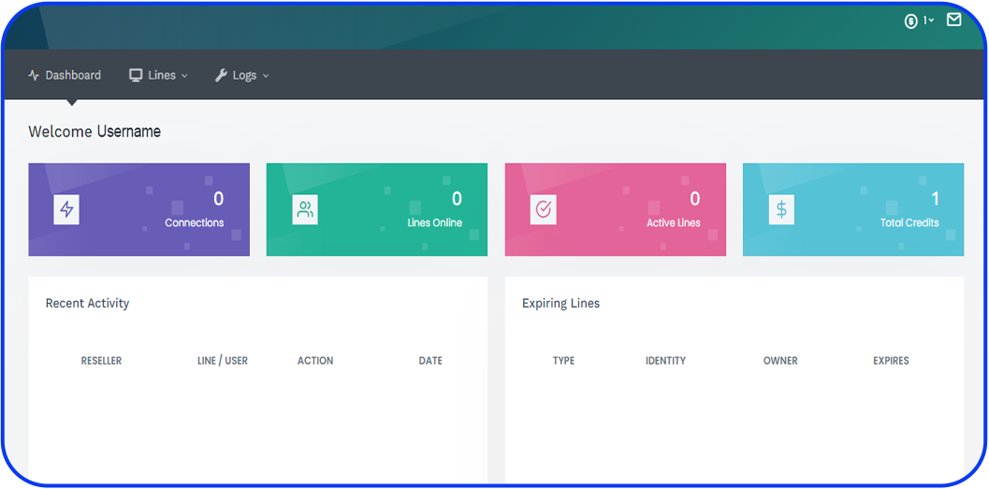Click the wrench icon beside Logs
The width and height of the screenshot is (989, 489).
coord(221,75)
